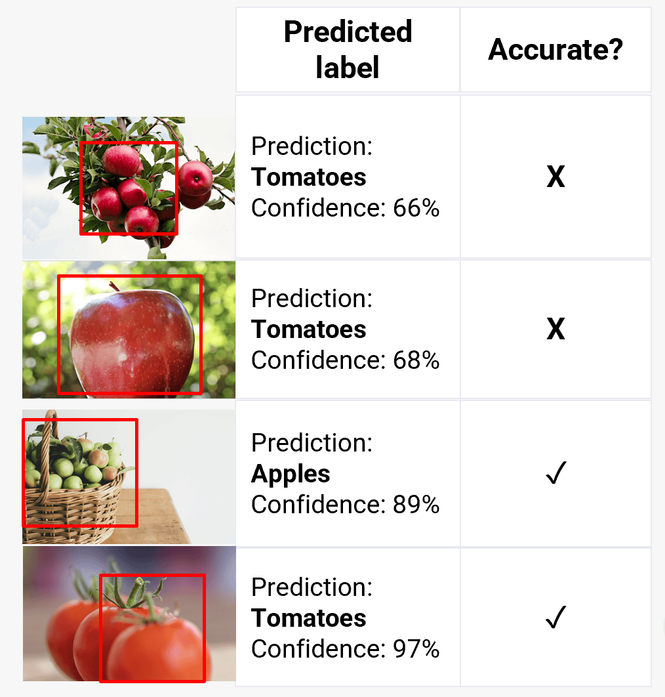Click the bold Apples prediction label

[291, 474]
